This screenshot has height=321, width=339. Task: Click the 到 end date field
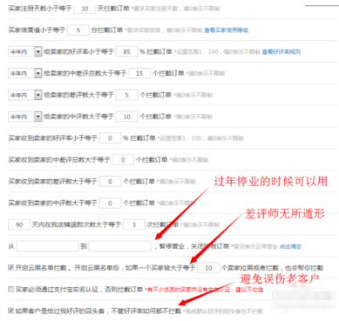[119, 246]
